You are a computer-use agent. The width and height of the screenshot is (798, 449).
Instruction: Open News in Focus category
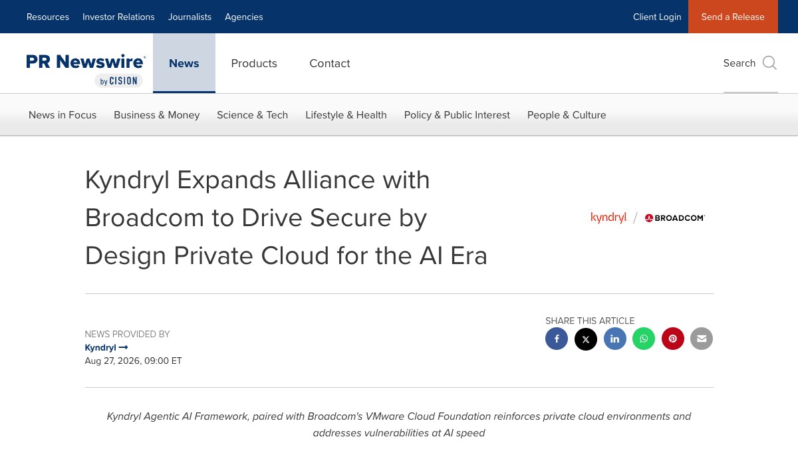63,115
